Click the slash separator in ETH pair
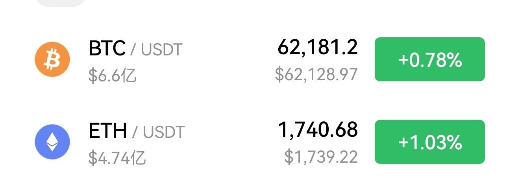This screenshot has height=178, width=518. tap(135, 132)
